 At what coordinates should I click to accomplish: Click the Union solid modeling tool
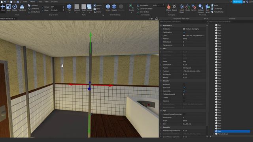108,7
